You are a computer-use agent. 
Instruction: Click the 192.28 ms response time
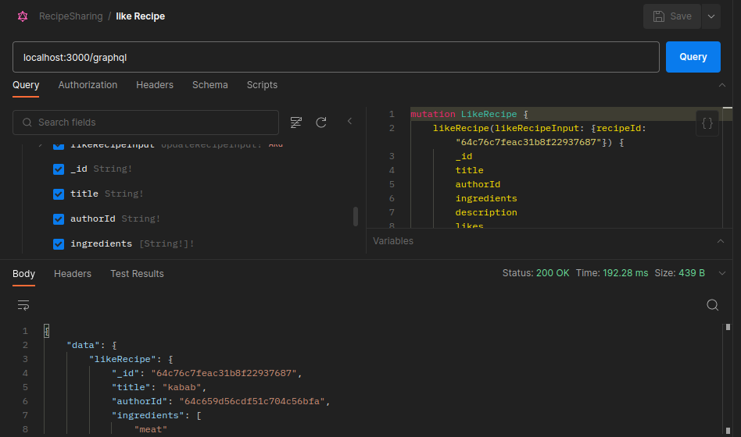(x=625, y=273)
